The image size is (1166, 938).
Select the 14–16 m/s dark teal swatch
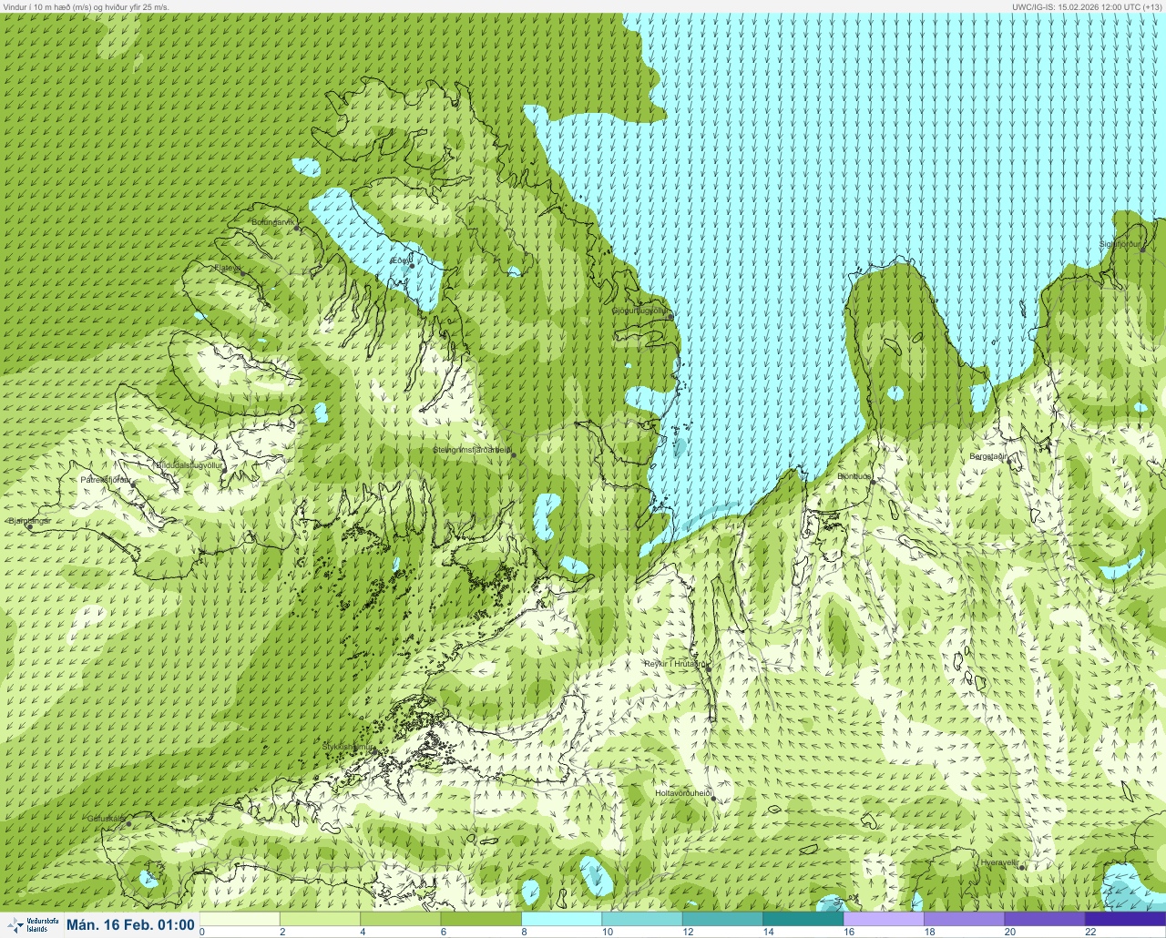pyautogui.click(x=803, y=919)
